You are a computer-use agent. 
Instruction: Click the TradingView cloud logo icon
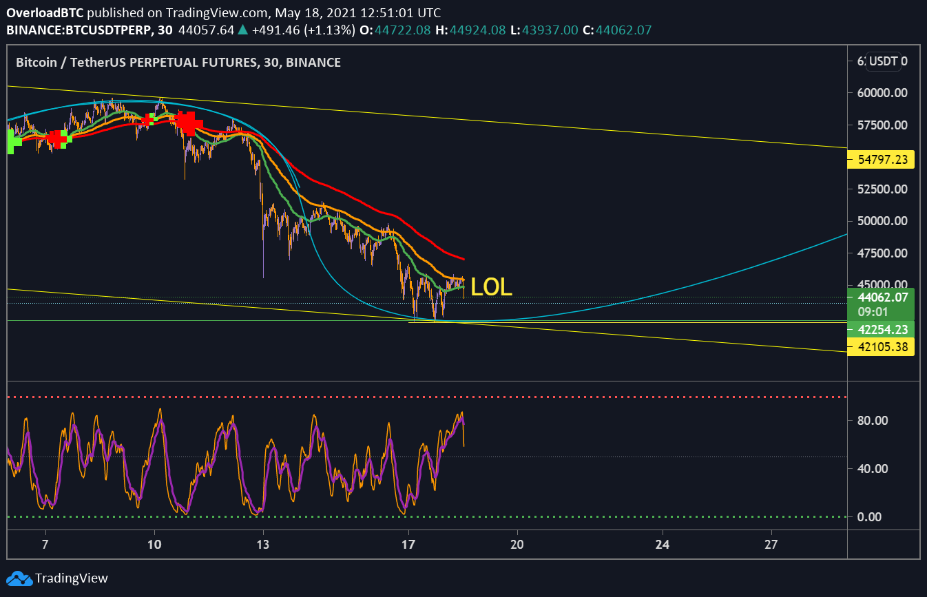(x=19, y=578)
